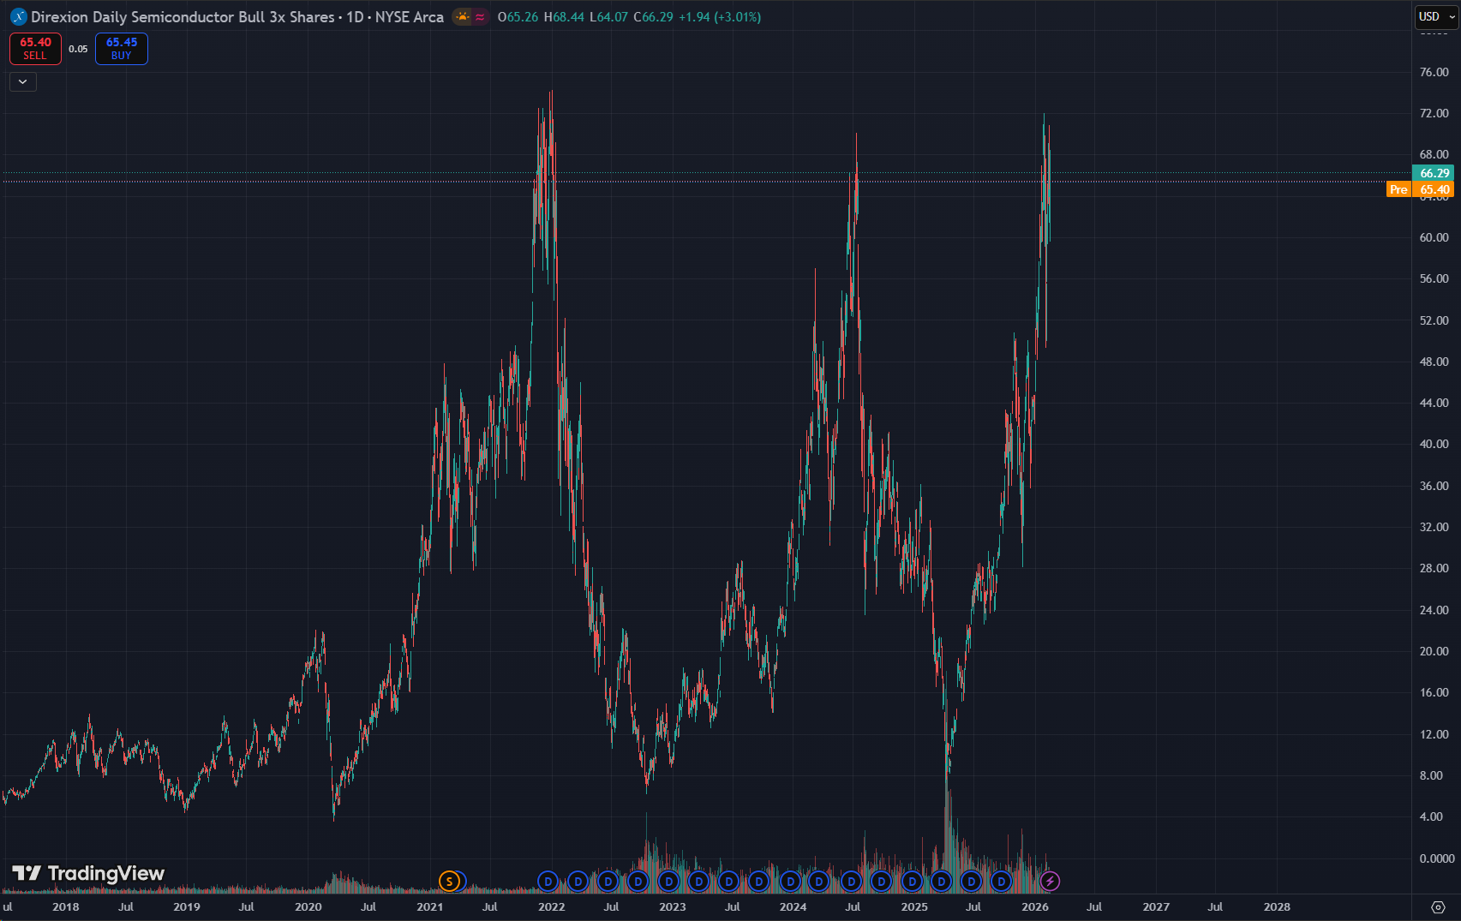This screenshot has height=921, width=1461.
Task: Click the 2027 time axis label
Action: tap(1156, 906)
